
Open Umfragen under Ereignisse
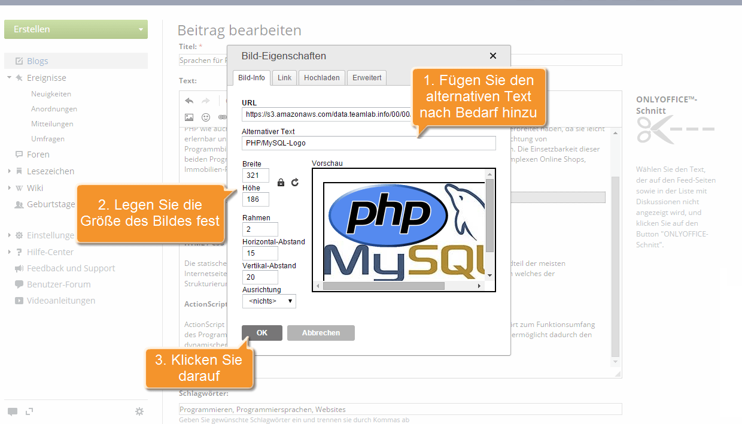point(48,139)
